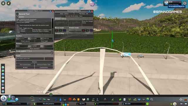Open the education book icon

pos(84,100)
